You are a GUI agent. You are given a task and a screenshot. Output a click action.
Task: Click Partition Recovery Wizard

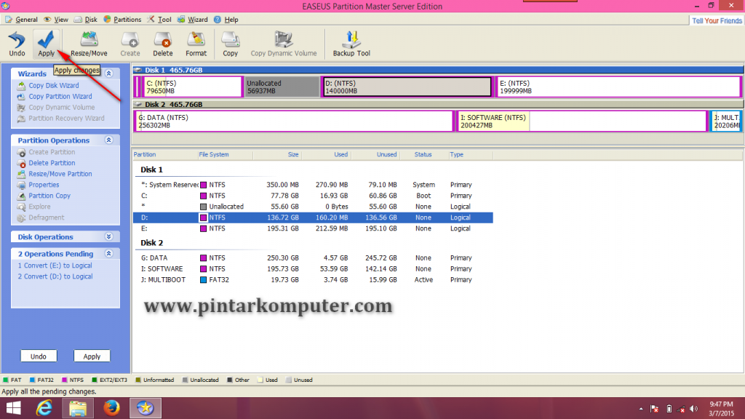coord(60,119)
